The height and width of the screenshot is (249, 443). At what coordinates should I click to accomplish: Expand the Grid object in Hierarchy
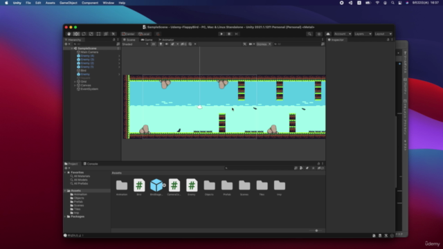pos(75,82)
